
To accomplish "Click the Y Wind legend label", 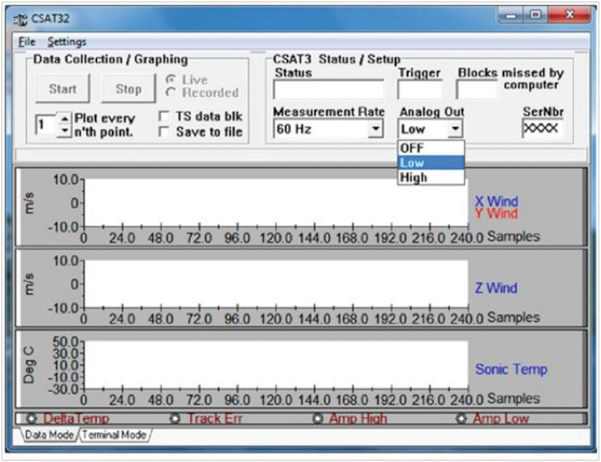I will click(x=496, y=213).
